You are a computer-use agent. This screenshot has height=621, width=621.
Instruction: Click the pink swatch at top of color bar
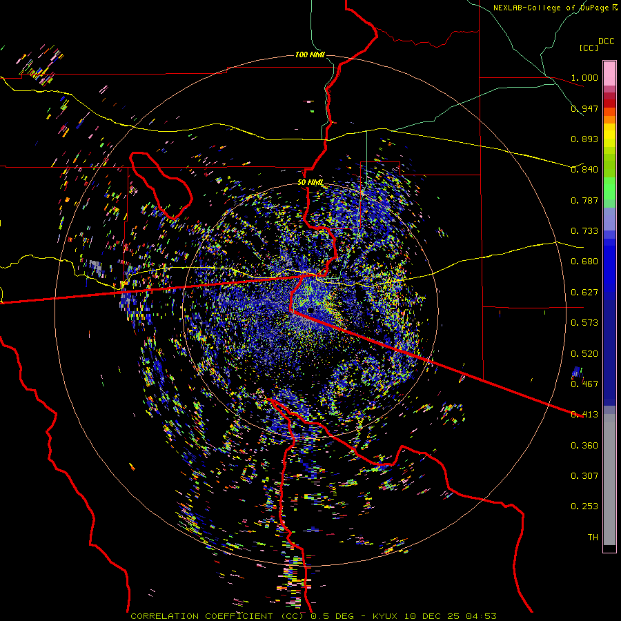click(609, 73)
